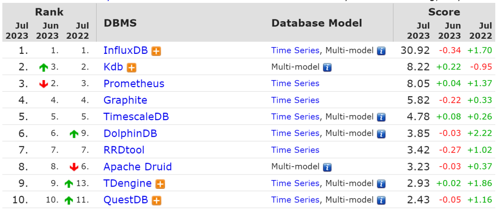
Task: Open the Graphite database link
Action: pos(125,100)
